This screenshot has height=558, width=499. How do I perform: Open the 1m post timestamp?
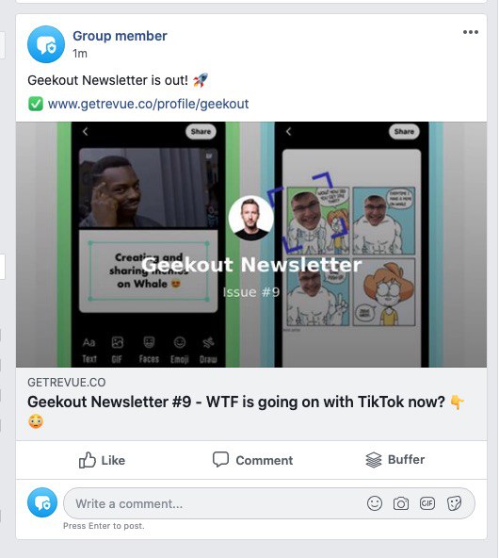pyautogui.click(x=80, y=54)
